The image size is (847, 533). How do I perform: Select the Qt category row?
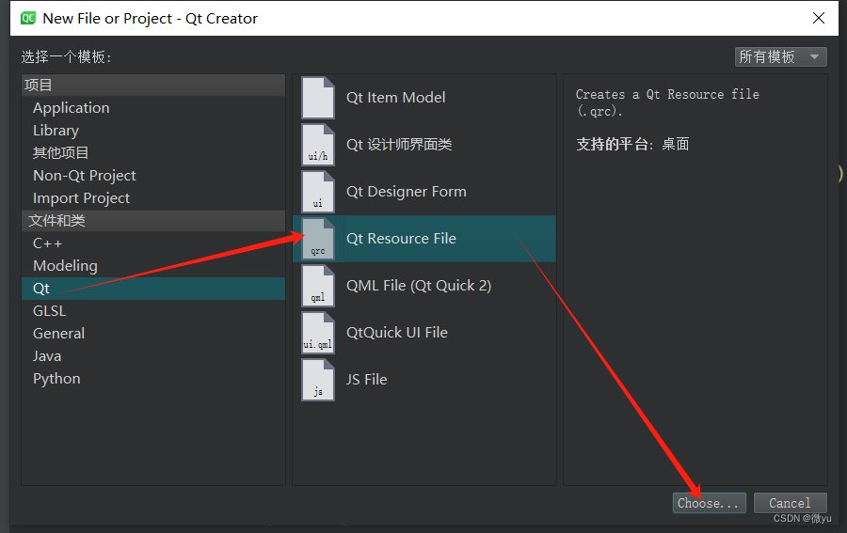pyautogui.click(x=153, y=289)
